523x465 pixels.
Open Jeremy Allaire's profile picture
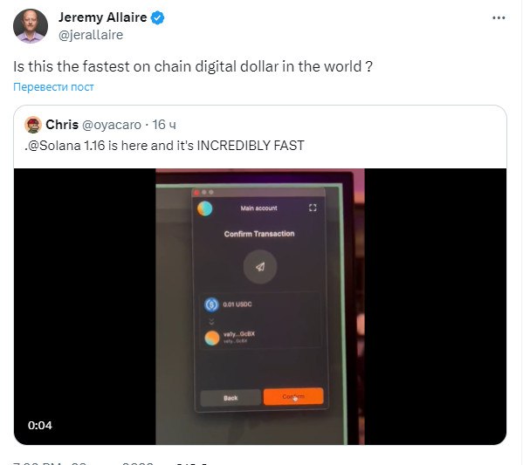[31, 26]
